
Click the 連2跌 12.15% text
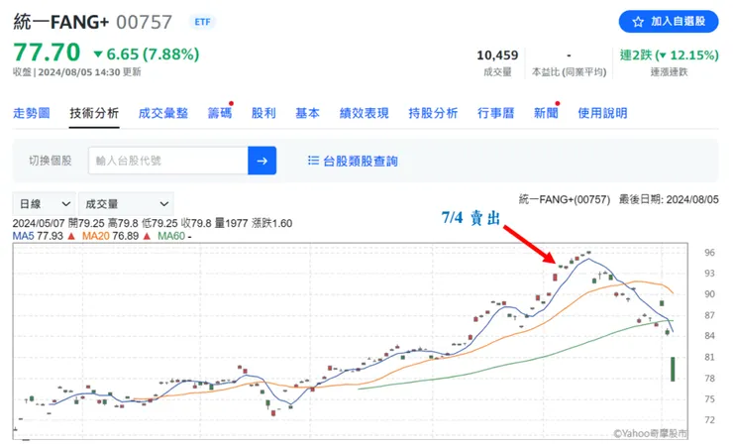coord(669,56)
